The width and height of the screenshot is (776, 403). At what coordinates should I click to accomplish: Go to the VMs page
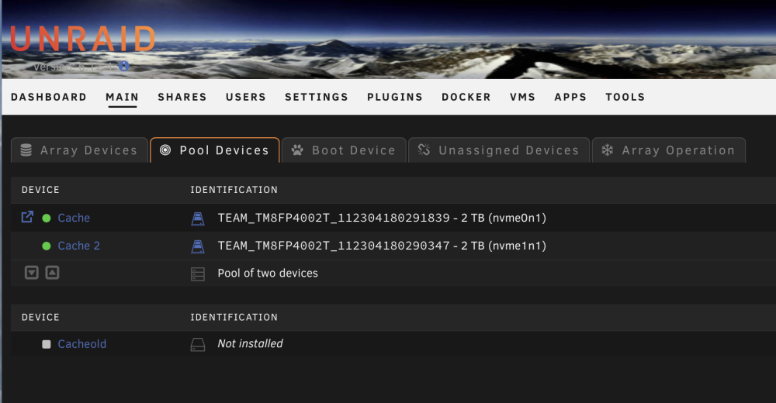522,97
